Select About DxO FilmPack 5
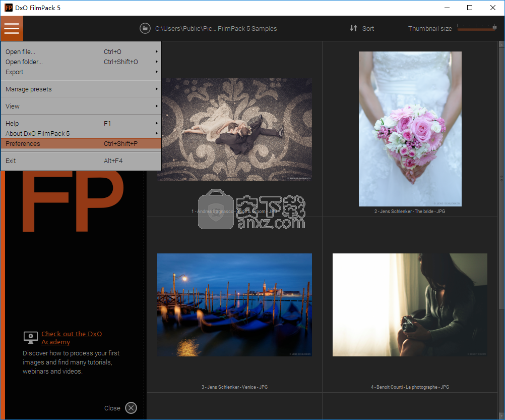 [x=81, y=134]
